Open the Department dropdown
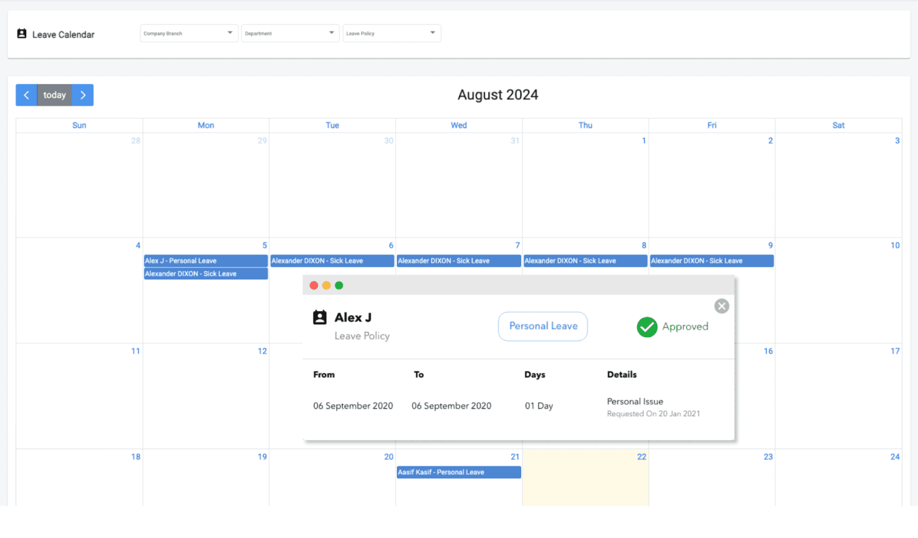 (x=290, y=33)
